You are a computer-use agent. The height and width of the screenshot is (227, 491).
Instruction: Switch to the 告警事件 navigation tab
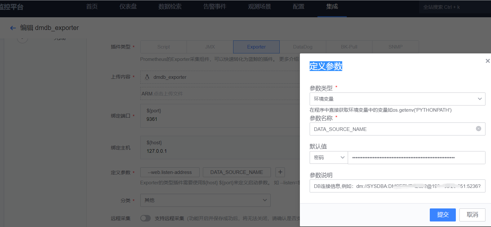(215, 7)
